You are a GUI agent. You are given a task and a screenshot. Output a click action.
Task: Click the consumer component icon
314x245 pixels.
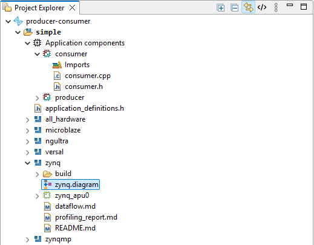click(x=47, y=54)
